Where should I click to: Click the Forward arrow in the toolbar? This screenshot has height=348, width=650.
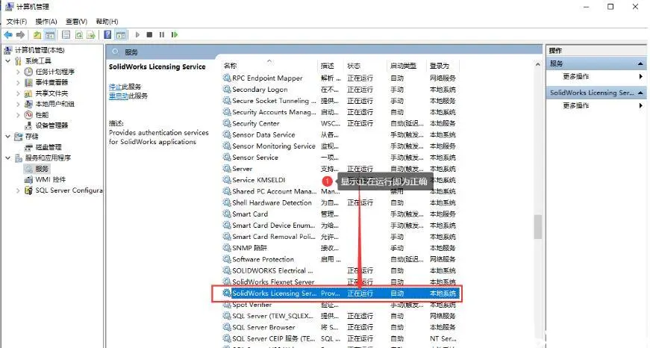20,35
